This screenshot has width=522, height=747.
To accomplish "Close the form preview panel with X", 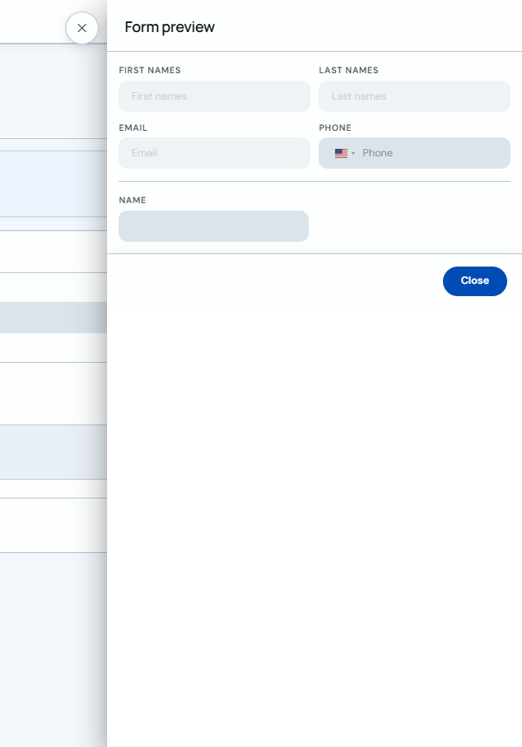I will 82,28.
